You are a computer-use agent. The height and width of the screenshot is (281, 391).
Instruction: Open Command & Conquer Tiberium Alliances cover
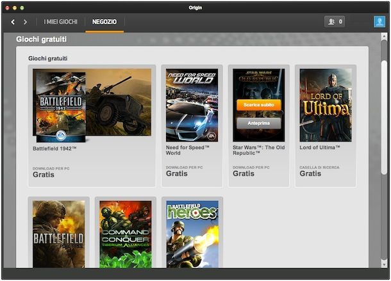pos(126,234)
